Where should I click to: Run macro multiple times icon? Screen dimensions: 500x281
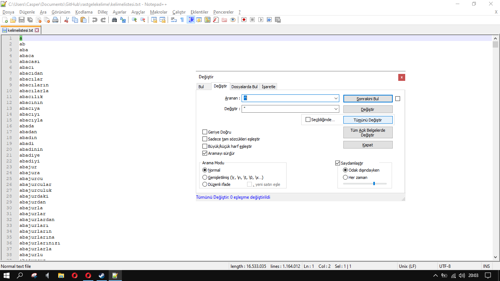(269, 20)
